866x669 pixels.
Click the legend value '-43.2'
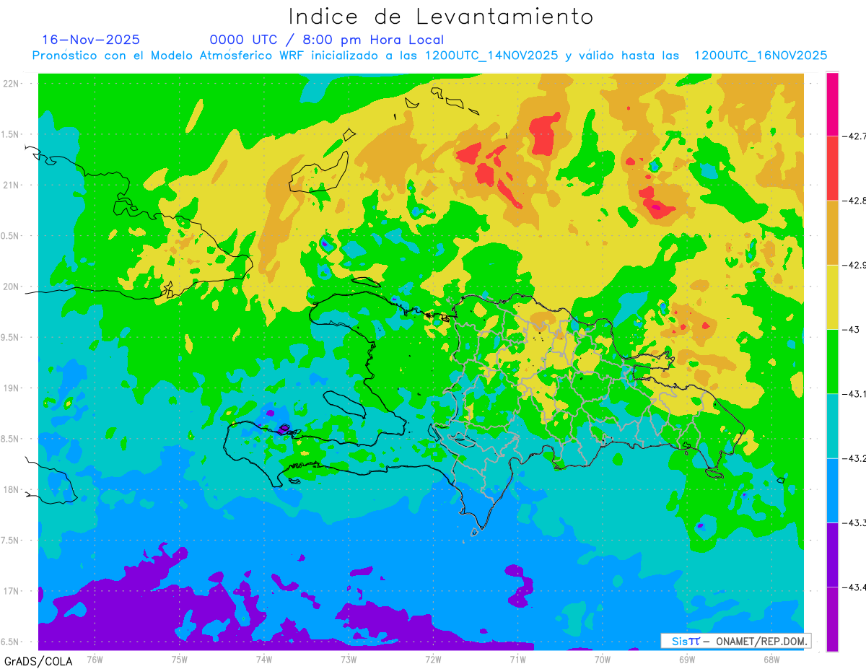pyautogui.click(x=854, y=458)
